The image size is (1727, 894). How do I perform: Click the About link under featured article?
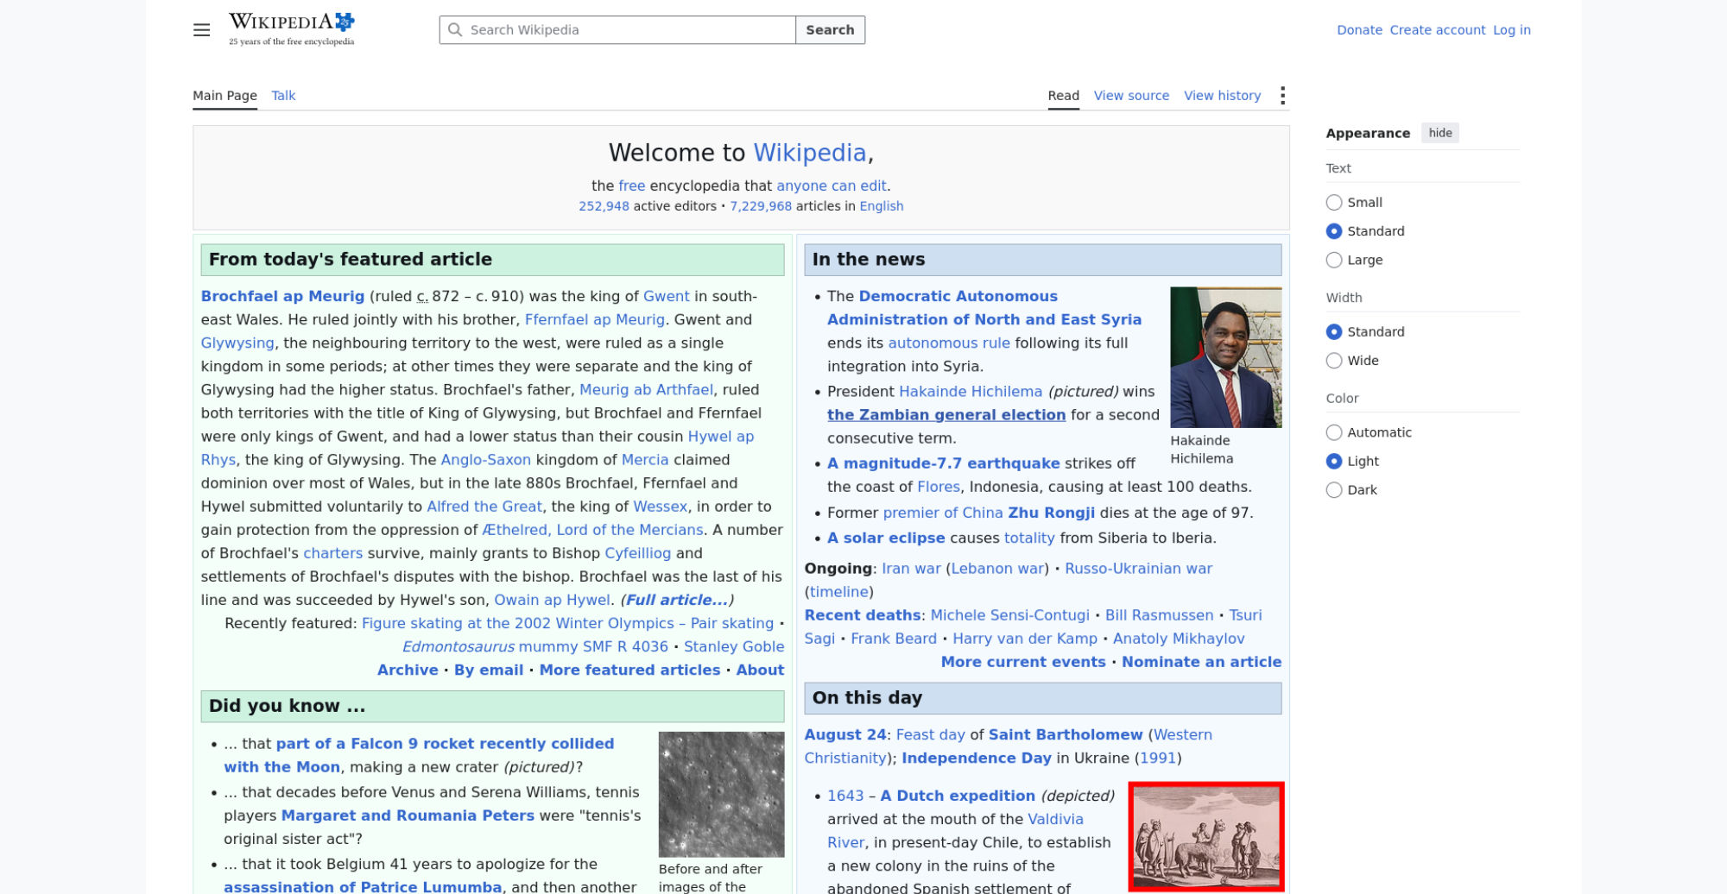click(760, 670)
